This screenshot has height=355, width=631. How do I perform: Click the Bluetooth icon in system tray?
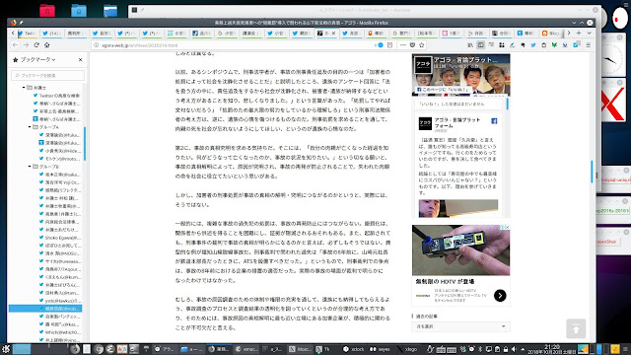point(480,349)
